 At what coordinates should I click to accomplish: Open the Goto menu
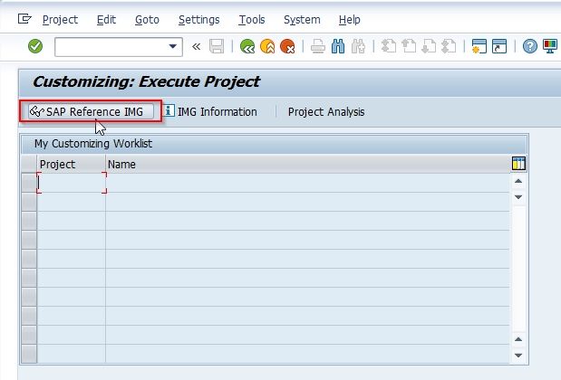(x=147, y=20)
